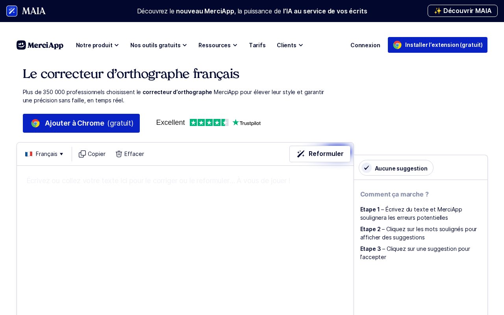Click the Connexion link
The width and height of the screenshot is (504, 315).
[x=365, y=45]
